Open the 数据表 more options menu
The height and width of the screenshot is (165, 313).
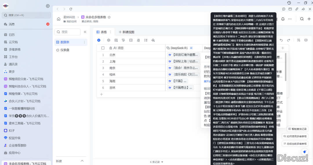click(x=85, y=42)
